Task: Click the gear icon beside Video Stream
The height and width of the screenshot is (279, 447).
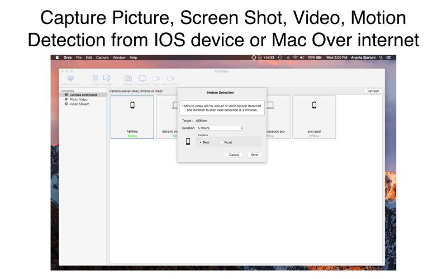Action: pos(66,104)
